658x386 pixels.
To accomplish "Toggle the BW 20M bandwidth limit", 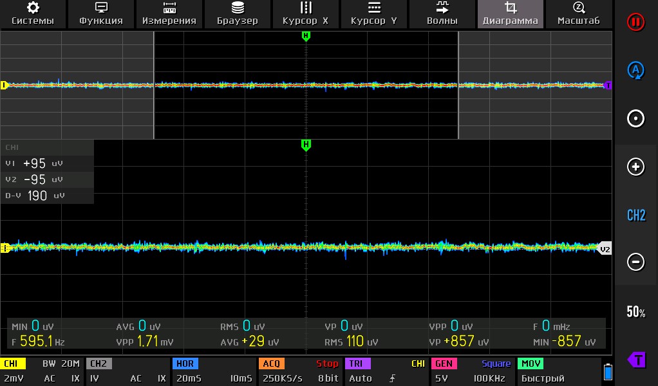I will [61, 364].
